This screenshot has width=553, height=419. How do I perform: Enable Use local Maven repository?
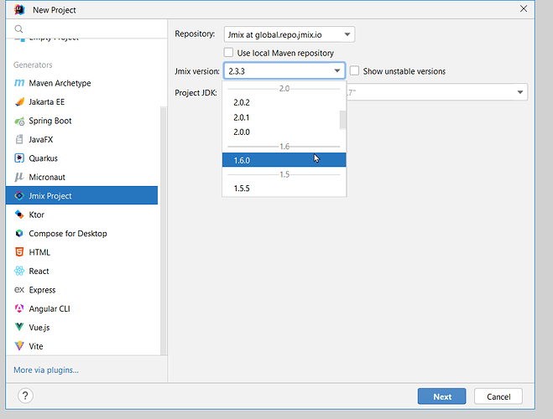(x=228, y=53)
